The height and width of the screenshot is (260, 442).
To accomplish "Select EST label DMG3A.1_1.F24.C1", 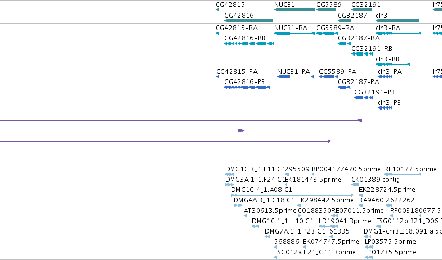I will tap(255, 180).
